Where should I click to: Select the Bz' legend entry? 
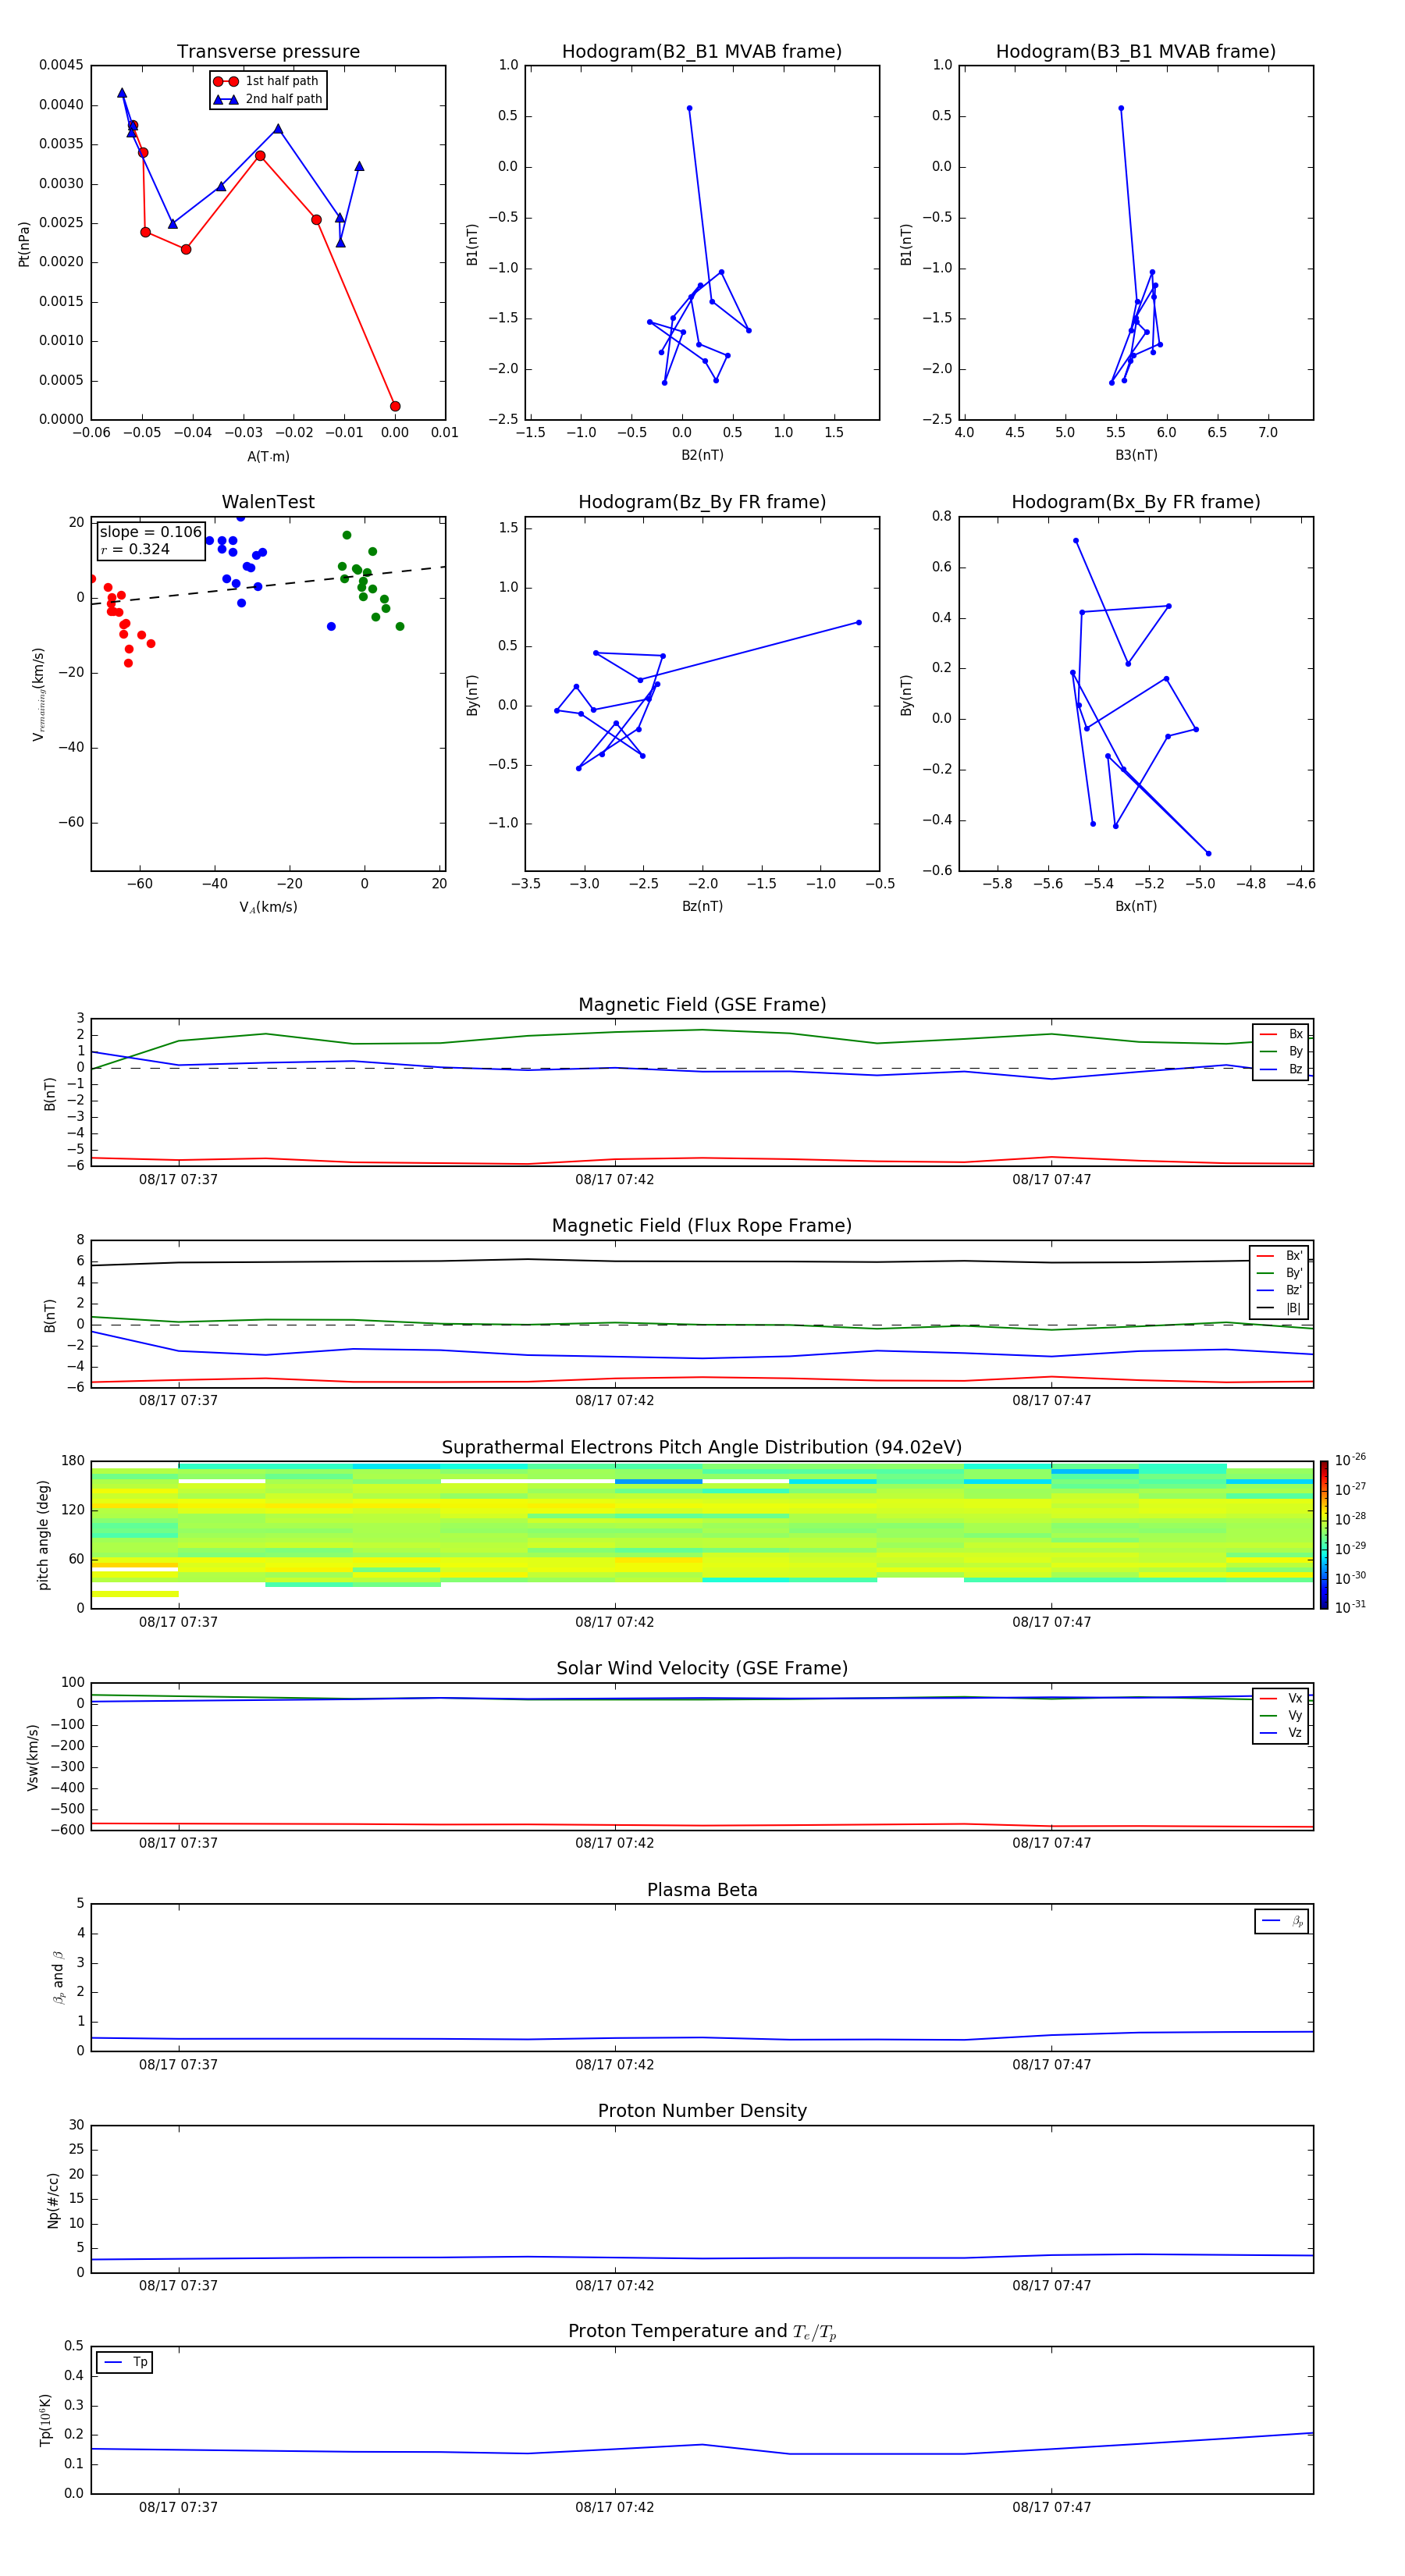click(1280, 1290)
